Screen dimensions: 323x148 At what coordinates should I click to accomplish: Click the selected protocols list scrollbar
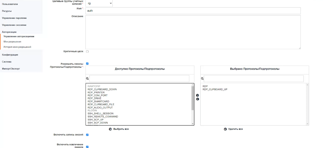(307, 104)
